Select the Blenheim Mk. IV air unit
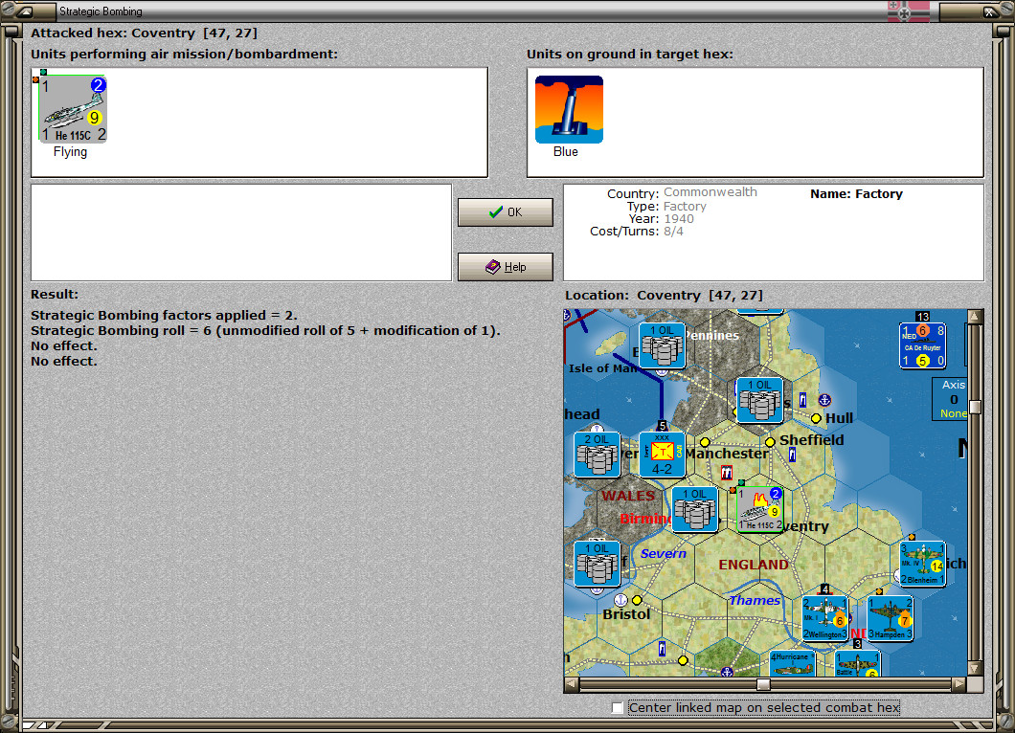Image resolution: width=1015 pixels, height=733 pixels. 922,565
